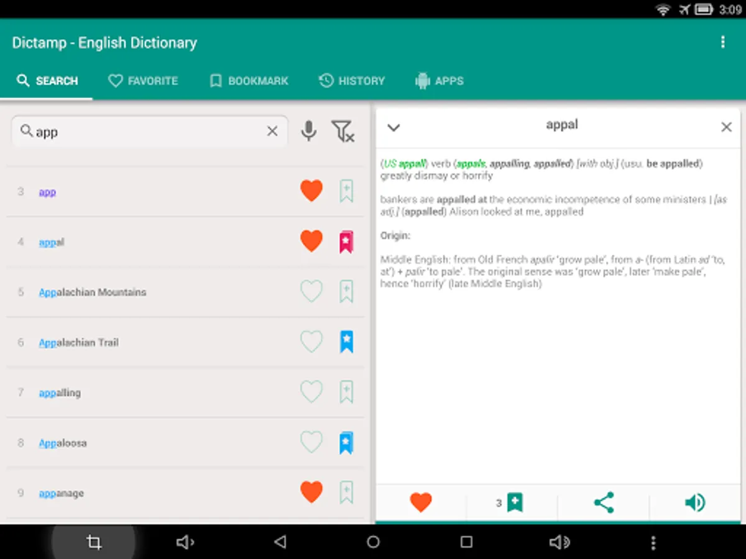The image size is (746, 559).
Task: Open the FAVORITE tab
Action: (143, 81)
